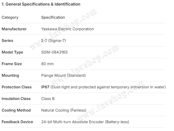Select the Model Type label
The image size is (174, 131).
pos(12,52)
